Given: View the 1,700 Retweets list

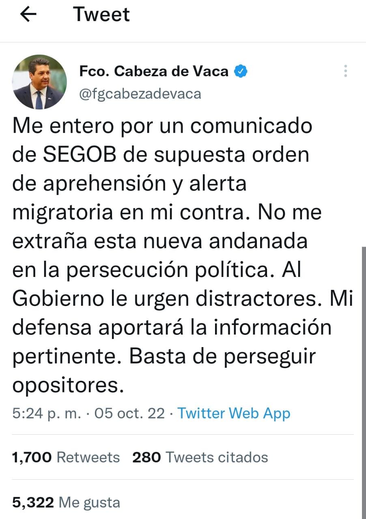Looking at the screenshot, I should 66,457.
